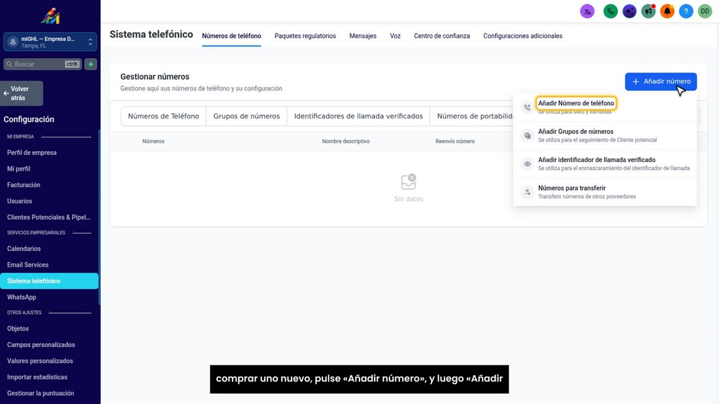The height and width of the screenshot is (404, 719).
Task: Switch to Números de teléfono top tab
Action: click(x=231, y=36)
